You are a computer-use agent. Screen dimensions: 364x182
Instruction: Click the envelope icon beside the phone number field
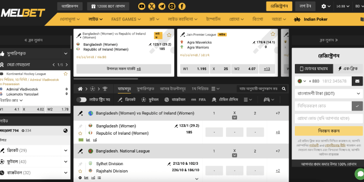(357, 81)
